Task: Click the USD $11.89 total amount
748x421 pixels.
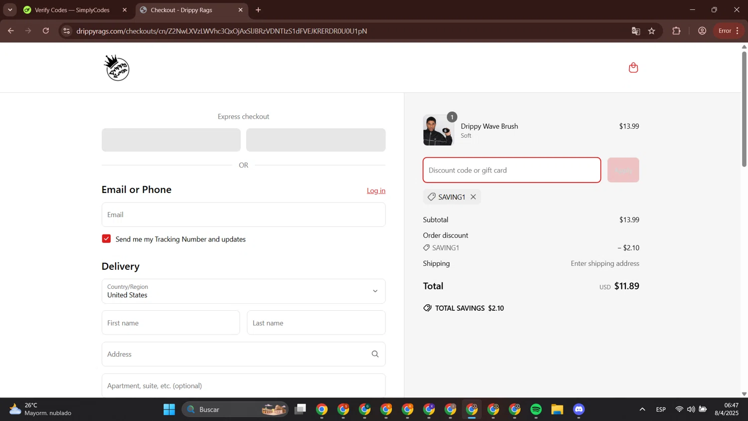Action: tap(619, 286)
